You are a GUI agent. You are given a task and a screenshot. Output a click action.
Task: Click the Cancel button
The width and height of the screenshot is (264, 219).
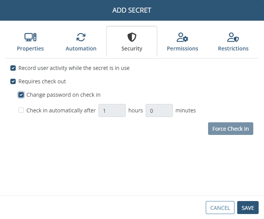pos(220,208)
